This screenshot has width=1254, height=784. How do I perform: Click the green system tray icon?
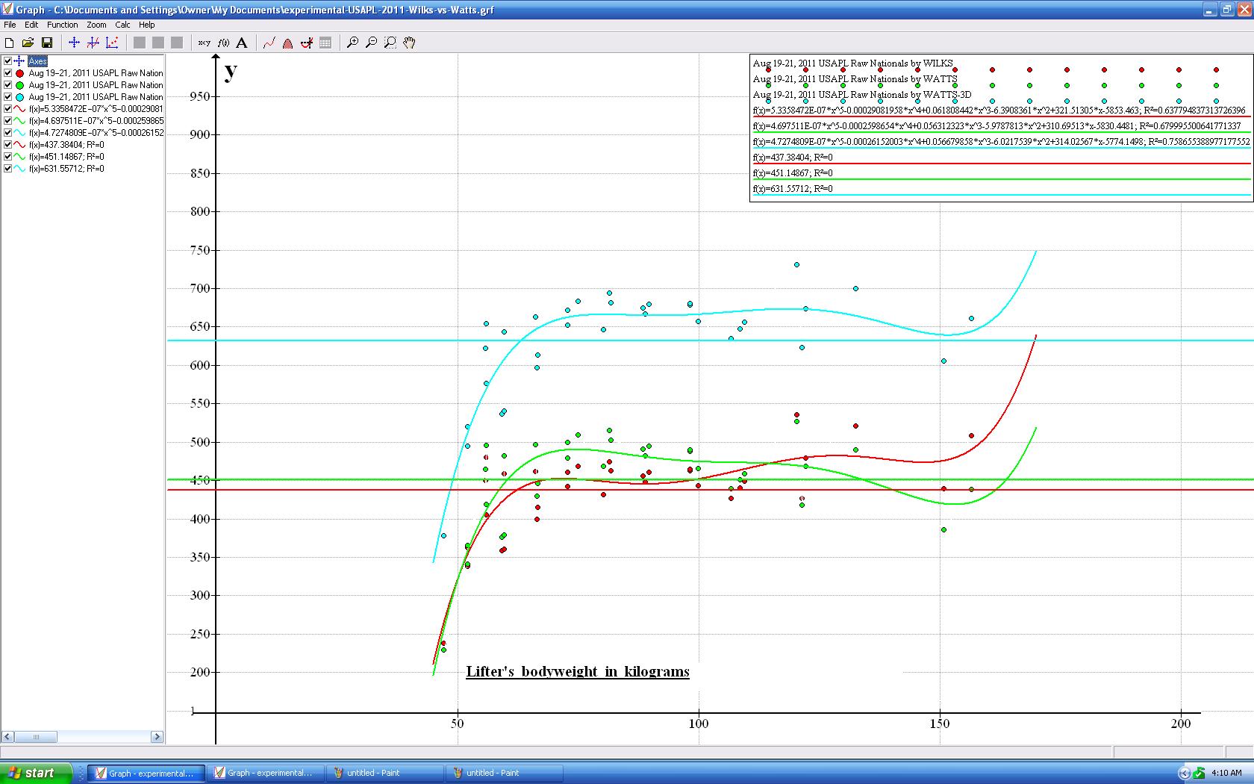click(x=1199, y=773)
